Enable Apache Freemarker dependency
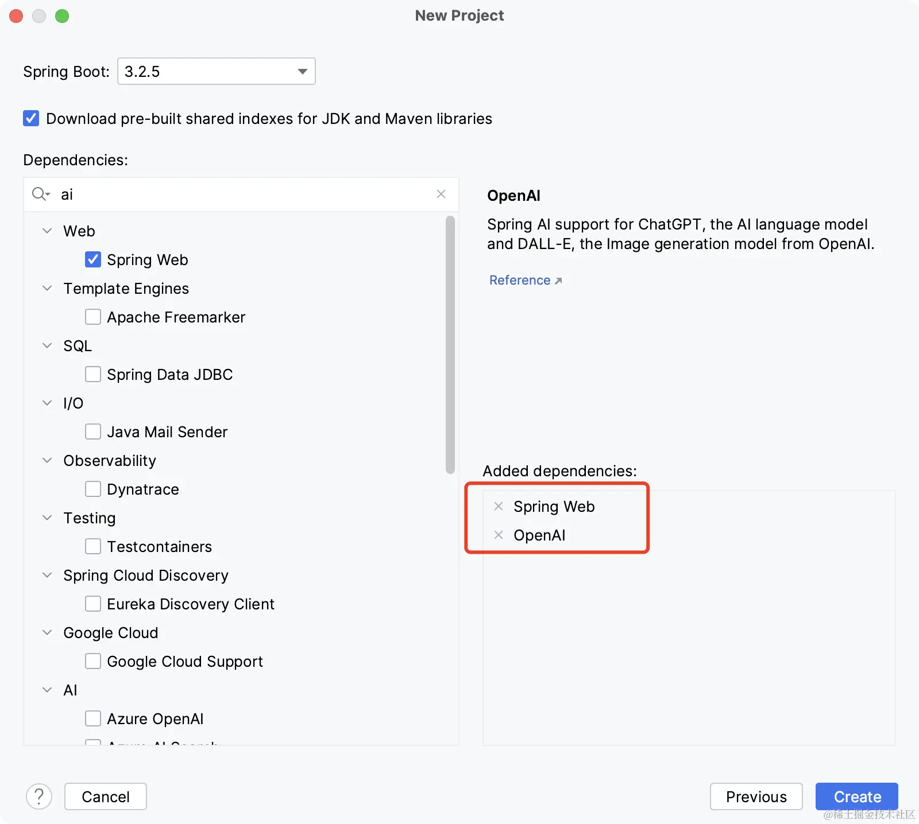This screenshot has height=824, width=919. click(93, 317)
